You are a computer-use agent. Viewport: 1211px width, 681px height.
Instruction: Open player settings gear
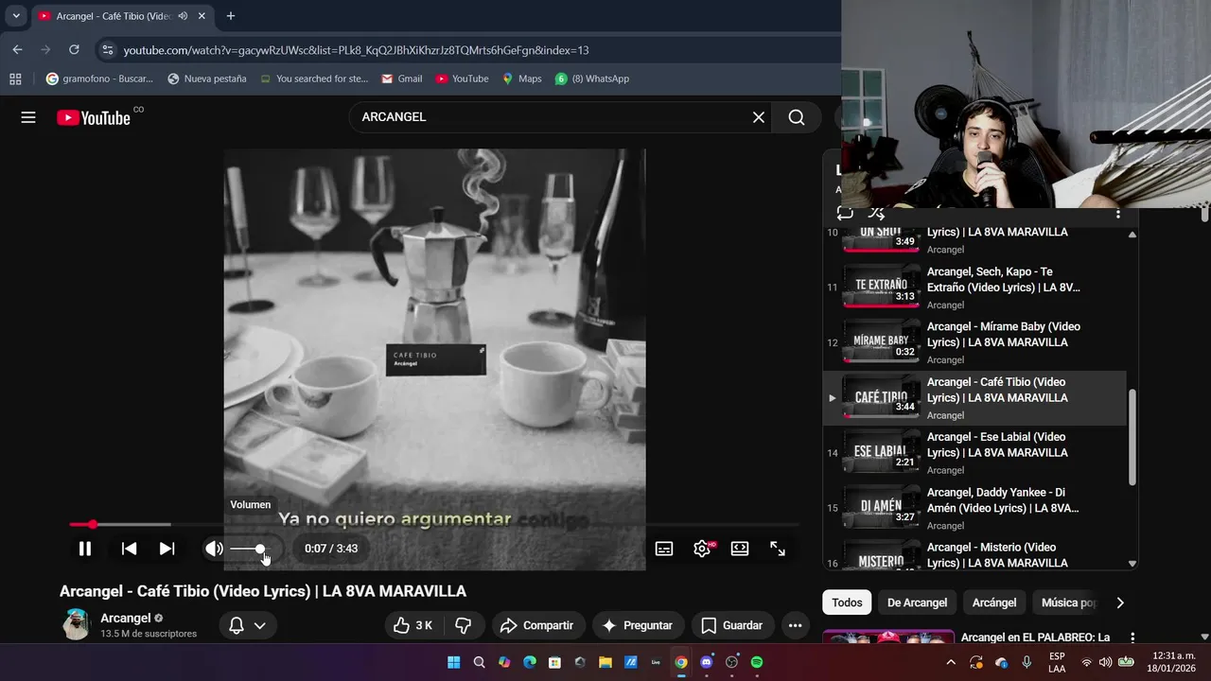point(702,549)
